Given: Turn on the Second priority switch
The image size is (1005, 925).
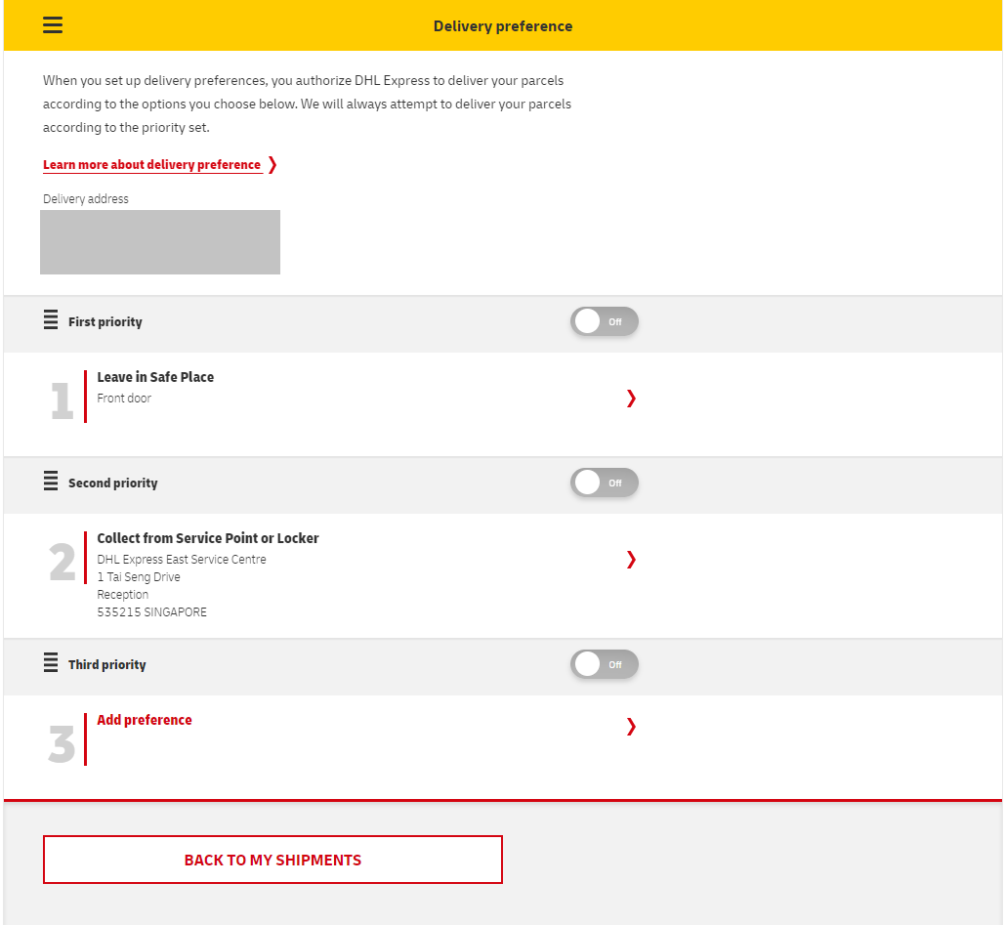Looking at the screenshot, I should (x=604, y=483).
